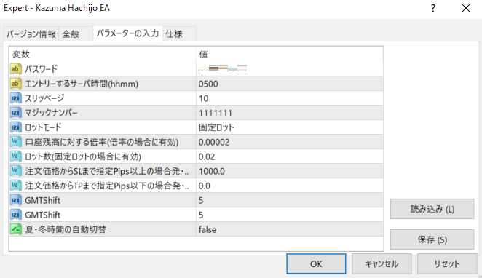Image resolution: width=482 pixels, height=278 pixels.
Task: Switch to the バージョン情報 tab
Action: point(31,33)
